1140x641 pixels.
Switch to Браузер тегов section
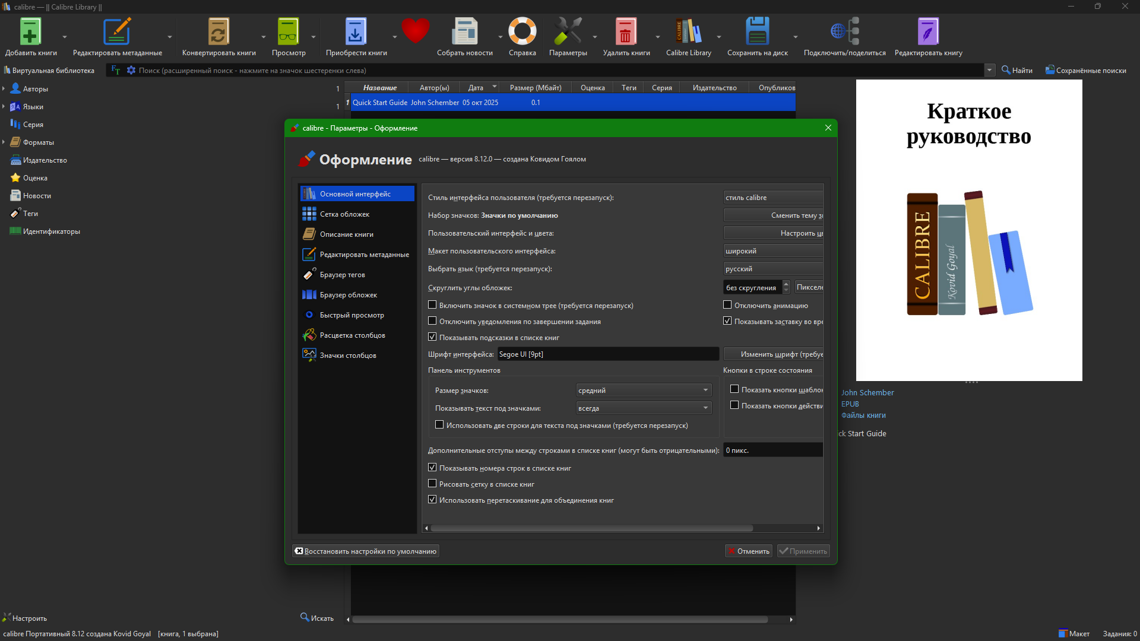tap(342, 275)
